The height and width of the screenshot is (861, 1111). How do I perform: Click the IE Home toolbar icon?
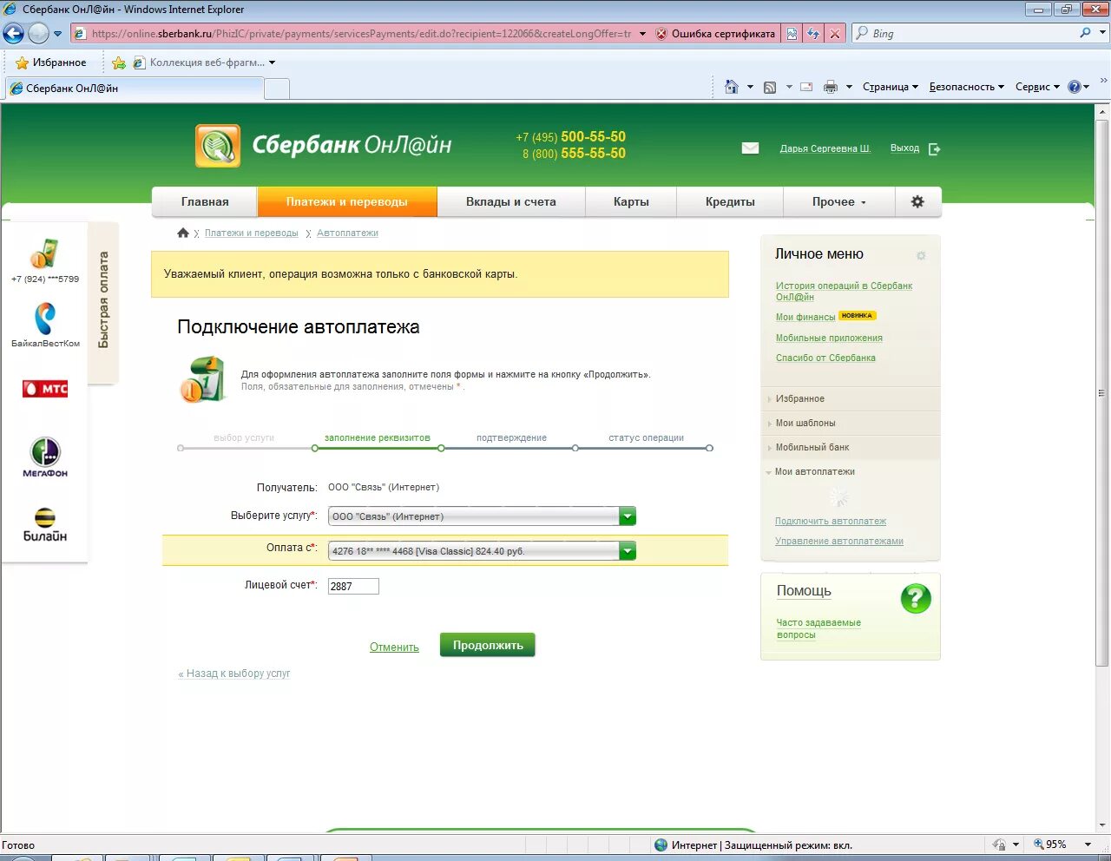coord(732,87)
